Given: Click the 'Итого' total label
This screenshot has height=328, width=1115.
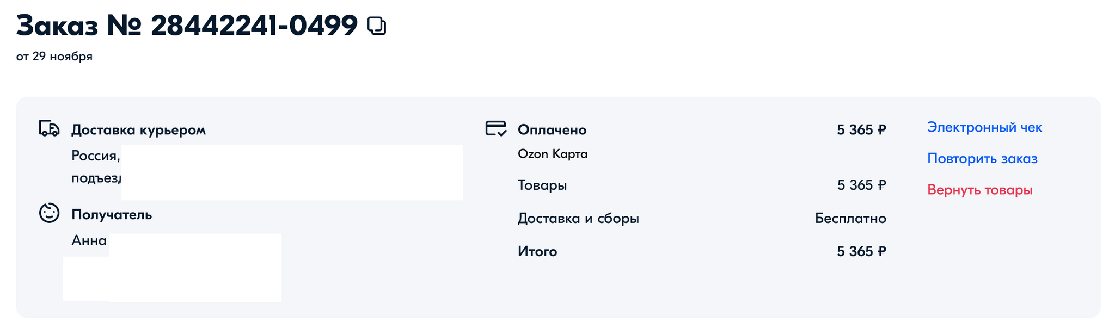Looking at the screenshot, I should click(x=537, y=252).
